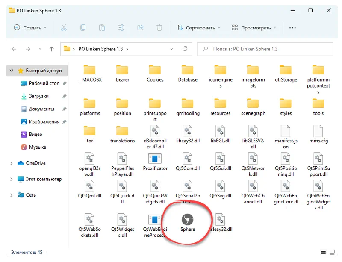
Task: Refresh the folder view
Action: click(185, 49)
